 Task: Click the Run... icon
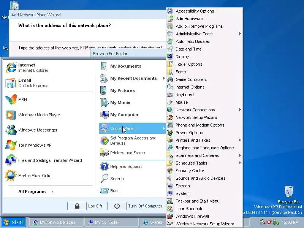pyautogui.click(x=104, y=191)
